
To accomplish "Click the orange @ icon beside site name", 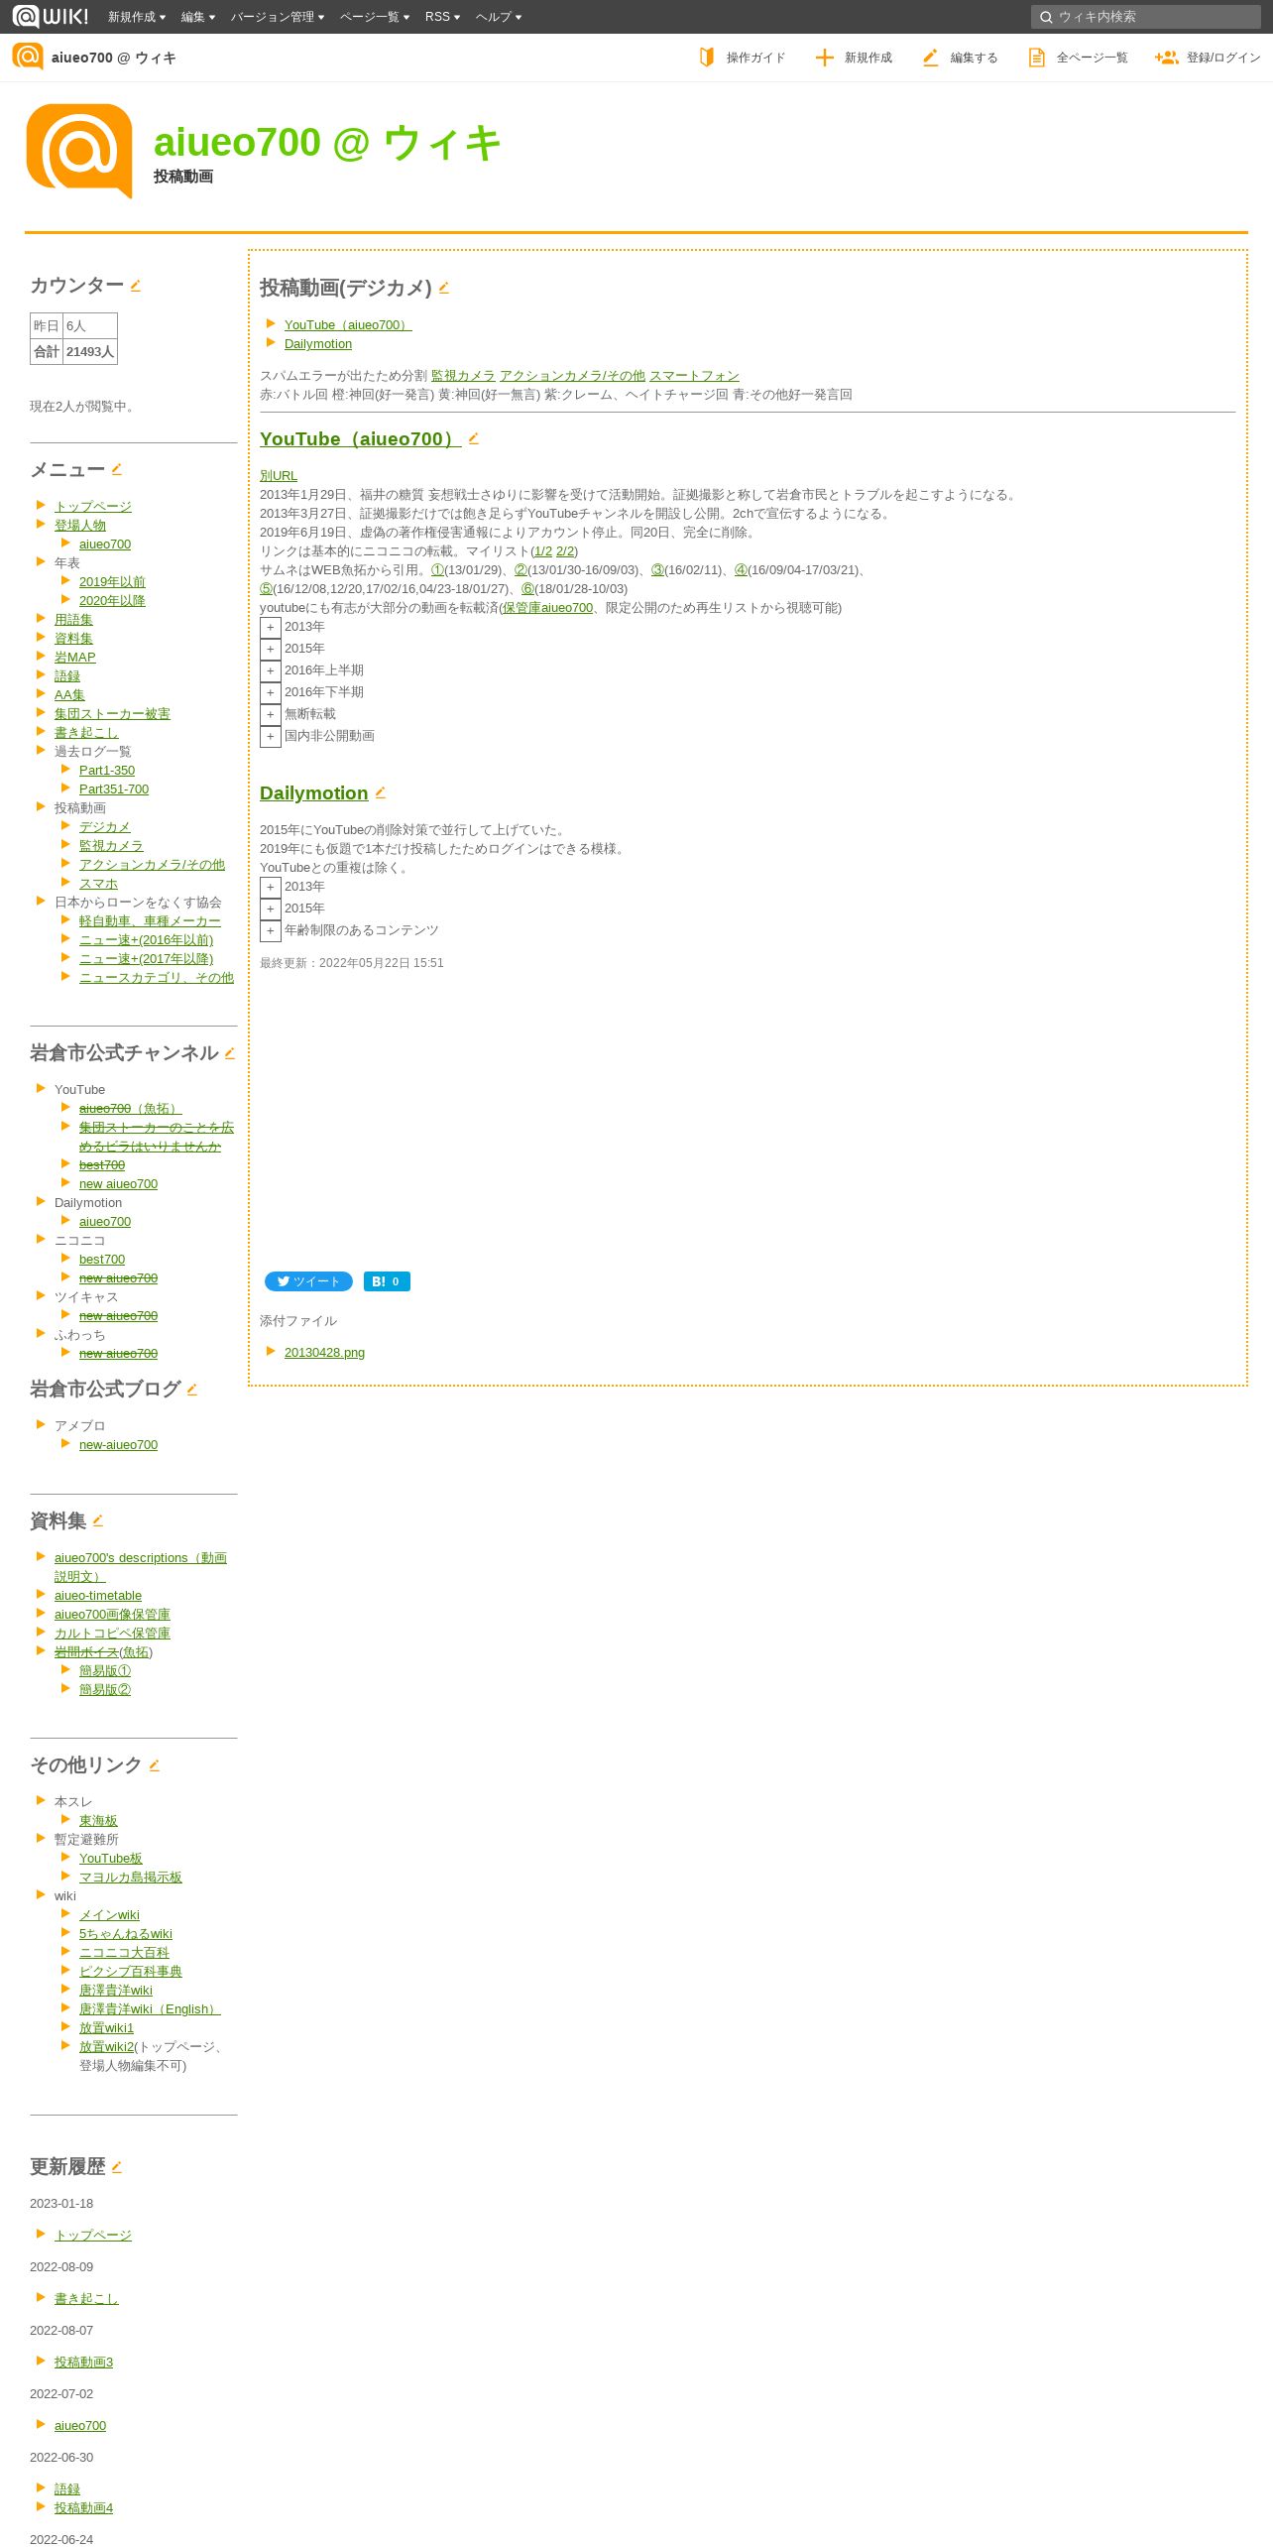I will point(28,57).
